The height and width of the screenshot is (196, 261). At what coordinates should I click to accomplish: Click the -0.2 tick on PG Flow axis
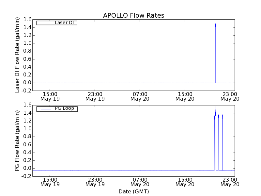[26, 176]
